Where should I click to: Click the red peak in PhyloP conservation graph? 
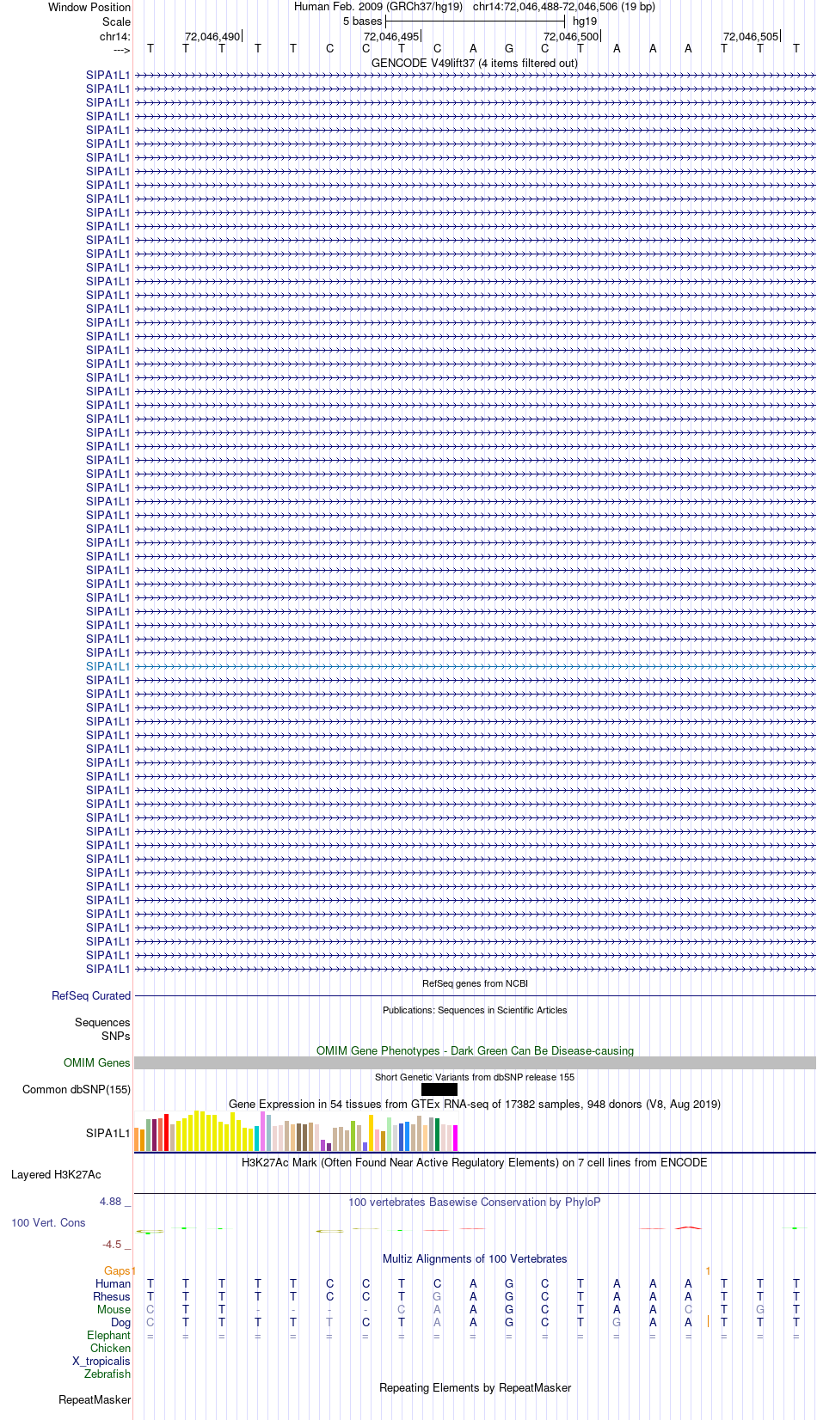[688, 1227]
